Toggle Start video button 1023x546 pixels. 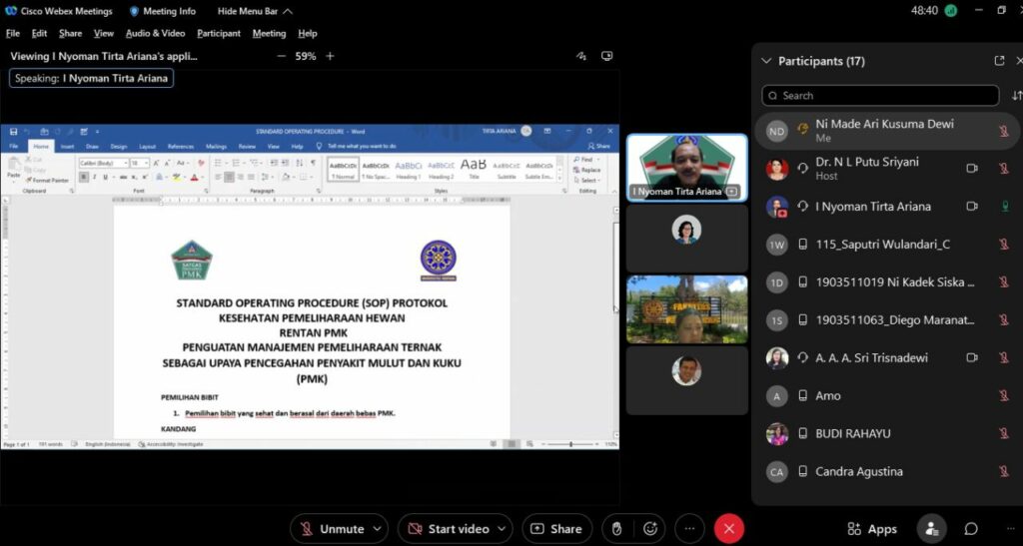point(447,529)
